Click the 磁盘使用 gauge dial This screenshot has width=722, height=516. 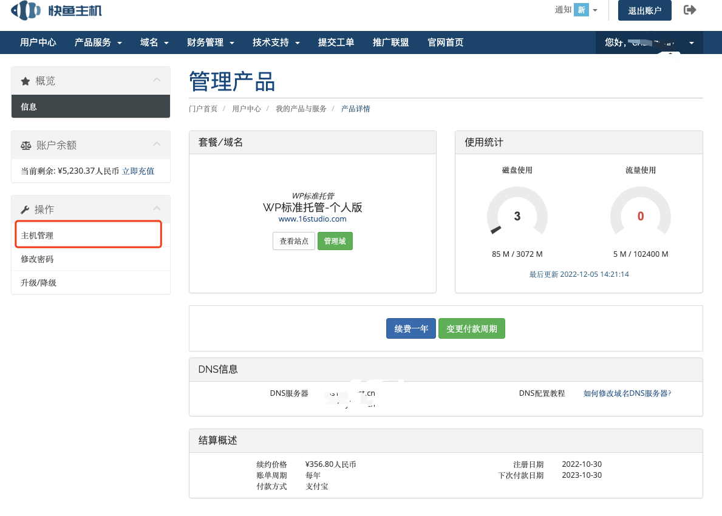point(517,217)
